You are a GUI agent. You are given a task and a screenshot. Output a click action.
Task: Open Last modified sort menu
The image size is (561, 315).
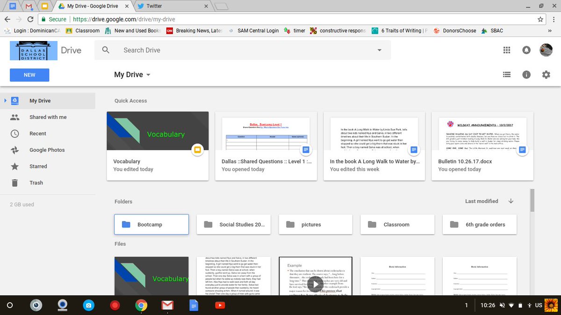pos(482,201)
